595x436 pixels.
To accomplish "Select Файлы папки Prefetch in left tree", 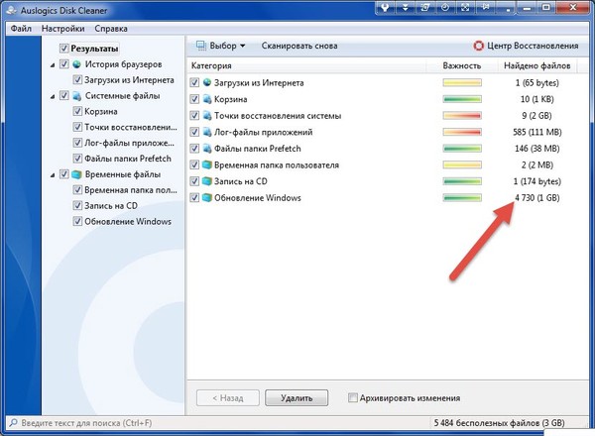I will pos(128,159).
